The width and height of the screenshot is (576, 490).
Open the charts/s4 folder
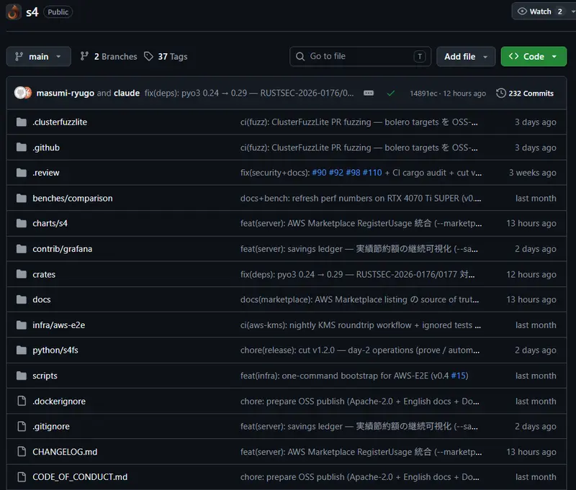click(50, 224)
